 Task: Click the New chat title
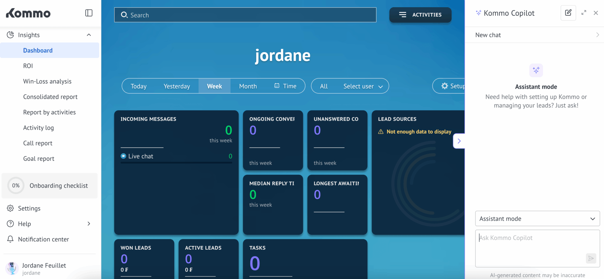(x=488, y=35)
